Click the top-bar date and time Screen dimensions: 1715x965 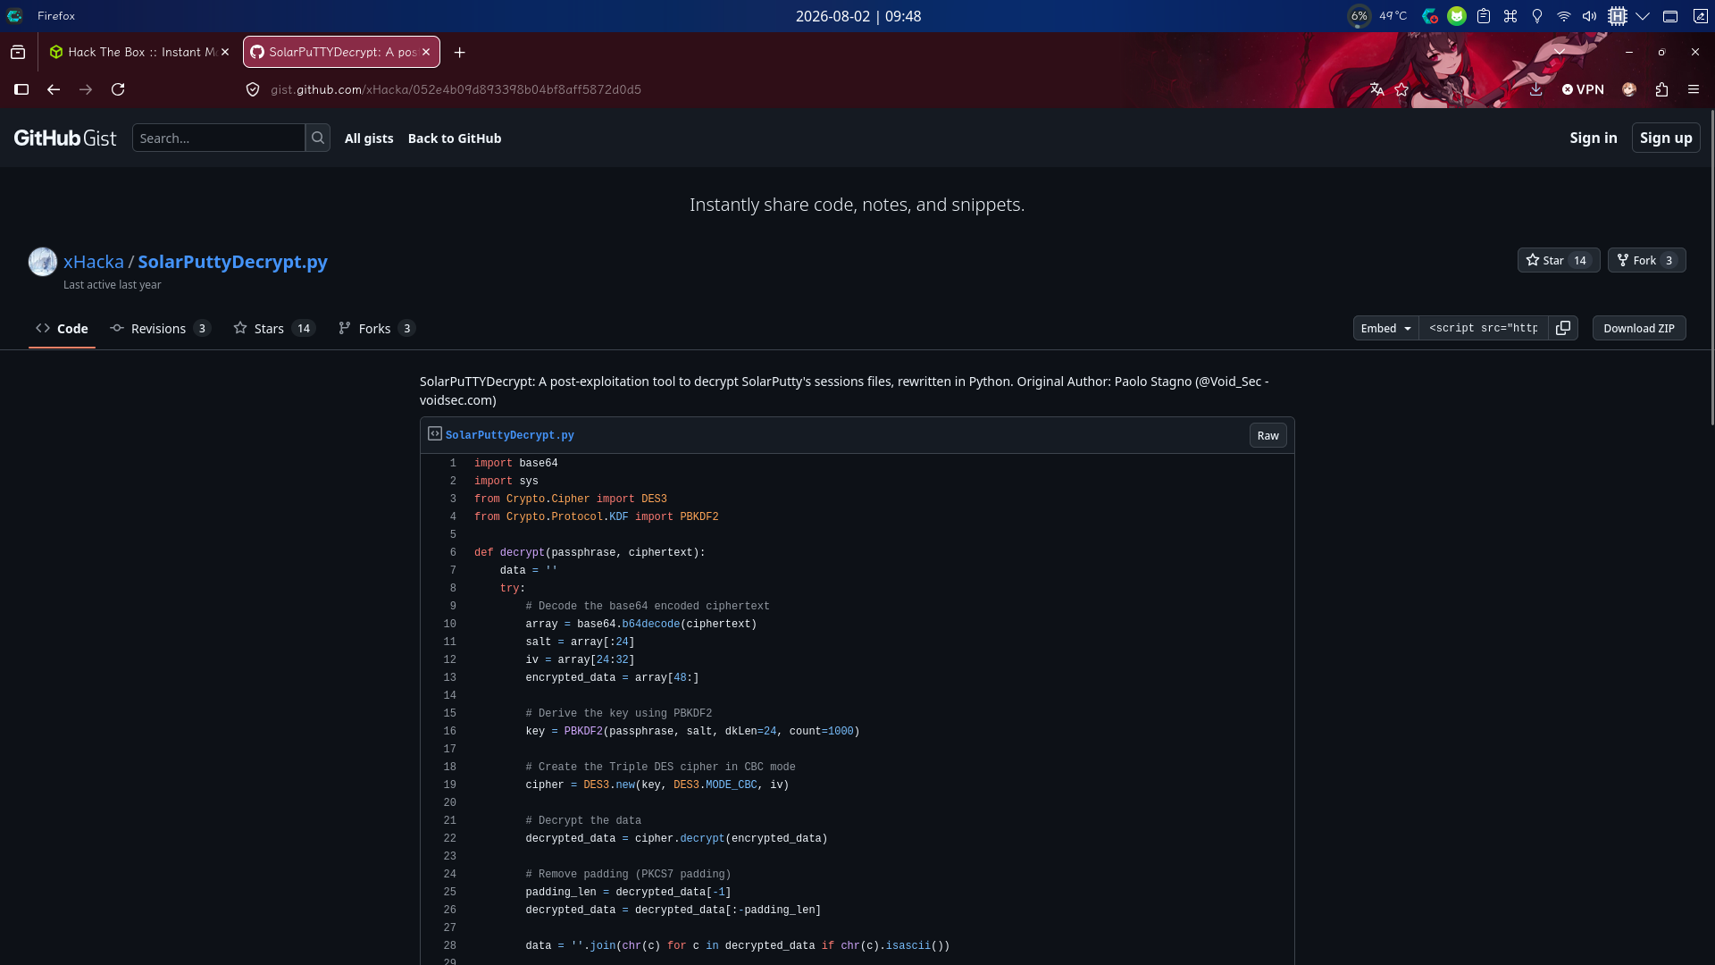(x=858, y=16)
